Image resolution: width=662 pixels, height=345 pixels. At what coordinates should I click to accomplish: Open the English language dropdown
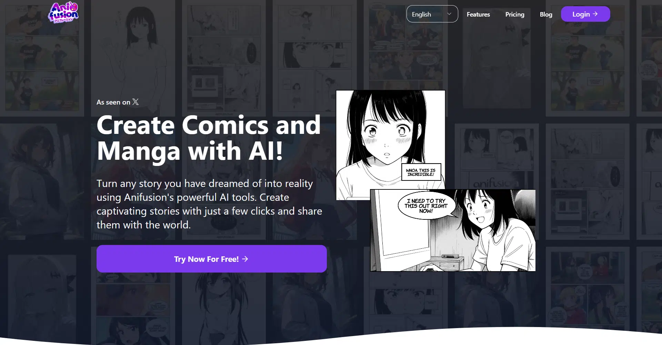[x=432, y=14]
